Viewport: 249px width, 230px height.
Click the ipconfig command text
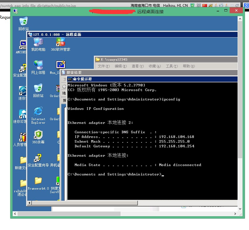pos(171,99)
